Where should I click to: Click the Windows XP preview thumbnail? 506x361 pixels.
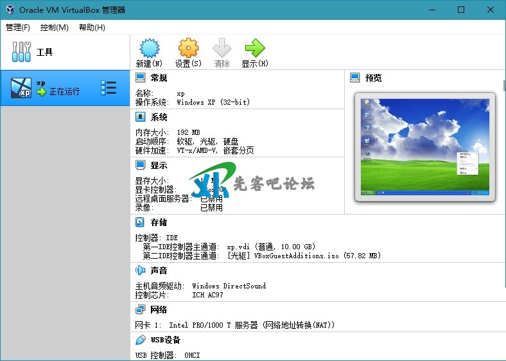tap(424, 146)
